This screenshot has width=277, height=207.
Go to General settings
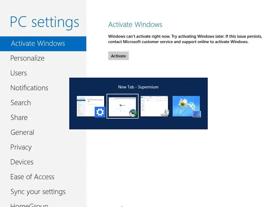point(22,132)
